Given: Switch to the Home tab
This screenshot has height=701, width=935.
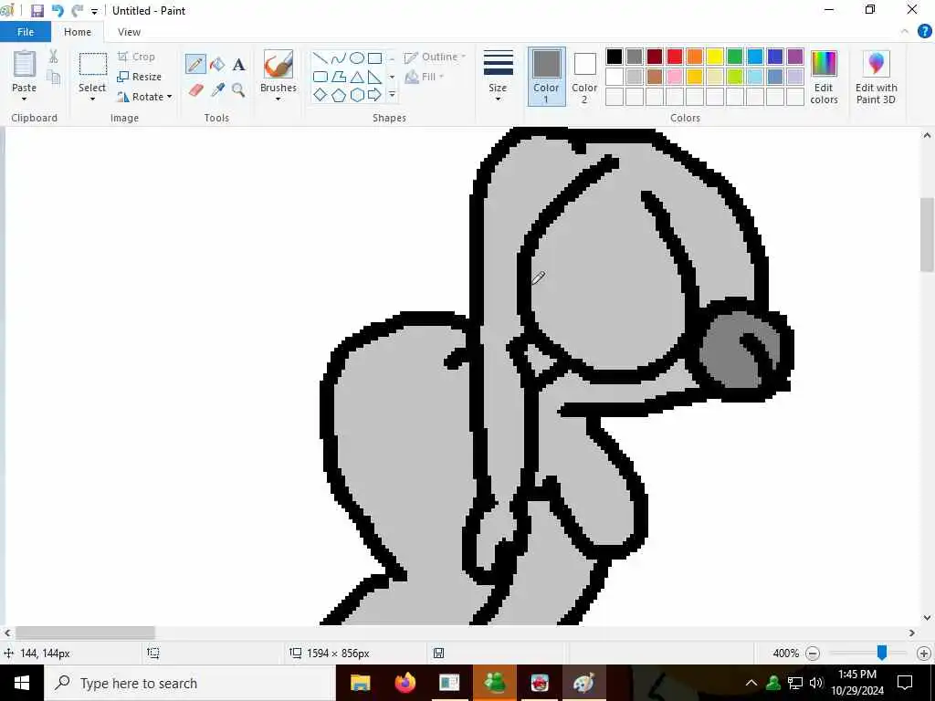Looking at the screenshot, I should pos(78,32).
